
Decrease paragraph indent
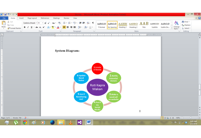[80, 23]
